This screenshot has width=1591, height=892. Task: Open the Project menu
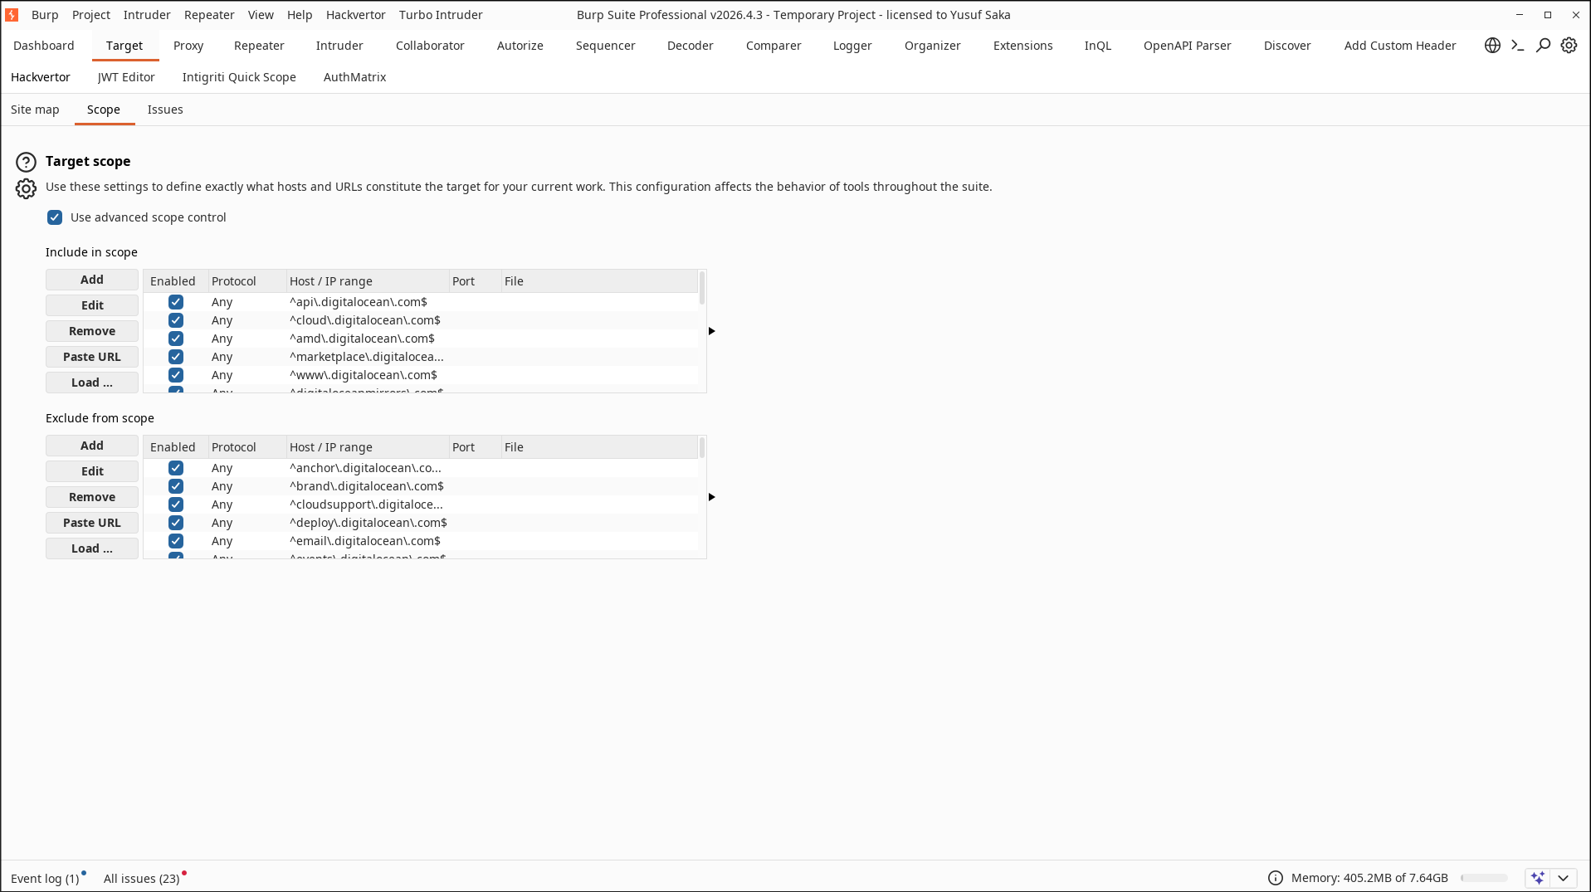click(x=91, y=15)
